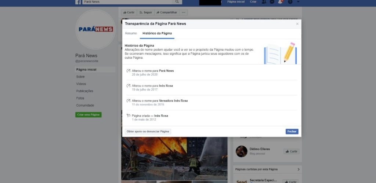Expand Páginas curtidas por esta Página chevron

[x=299, y=169]
